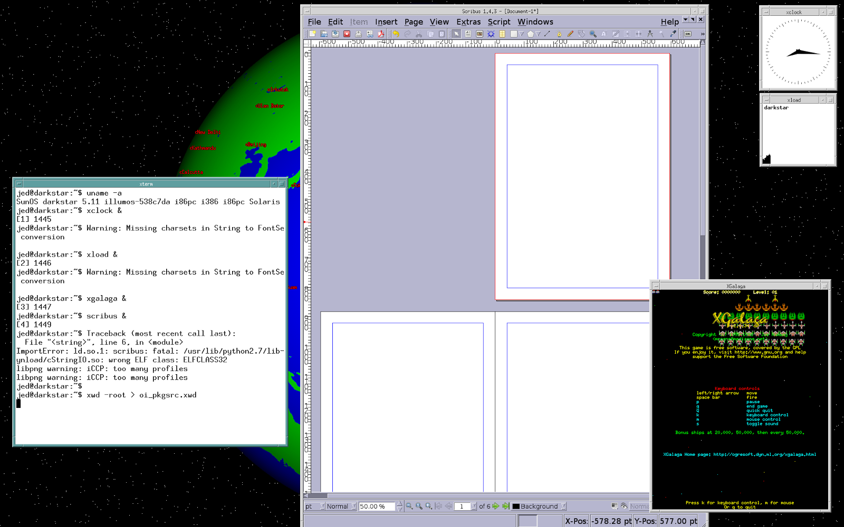The image size is (844, 527).
Task: Toggle preview mode eye icon
Action: pyautogui.click(x=624, y=506)
